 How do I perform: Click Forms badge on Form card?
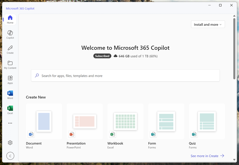click(153, 134)
